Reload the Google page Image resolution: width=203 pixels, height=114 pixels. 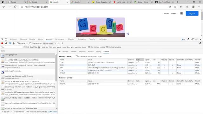[15, 7]
